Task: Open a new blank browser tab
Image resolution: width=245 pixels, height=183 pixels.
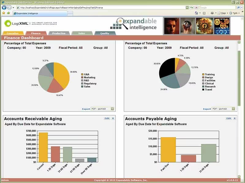Action: [x=70, y=13]
